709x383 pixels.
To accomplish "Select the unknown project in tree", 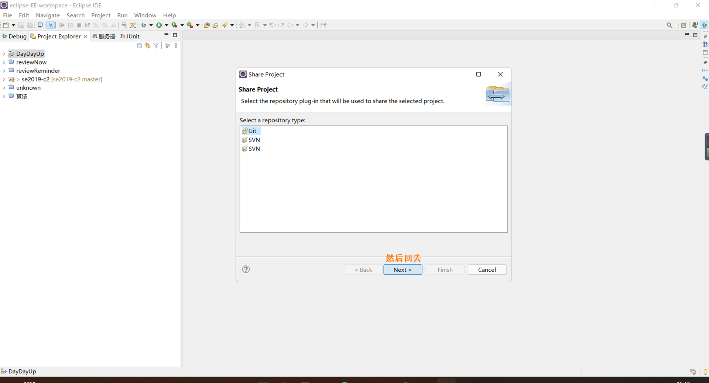I will coord(28,88).
